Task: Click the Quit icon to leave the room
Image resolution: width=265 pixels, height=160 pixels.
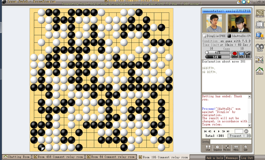Action: coord(246,148)
